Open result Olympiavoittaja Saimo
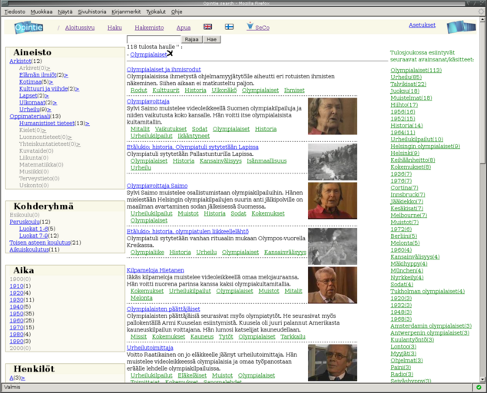 (x=157, y=186)
